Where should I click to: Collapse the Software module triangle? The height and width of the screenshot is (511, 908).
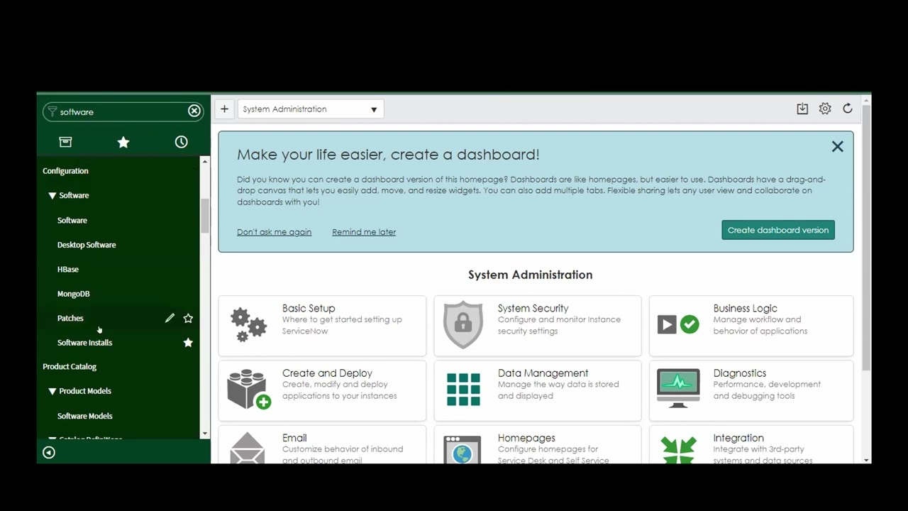pyautogui.click(x=52, y=195)
